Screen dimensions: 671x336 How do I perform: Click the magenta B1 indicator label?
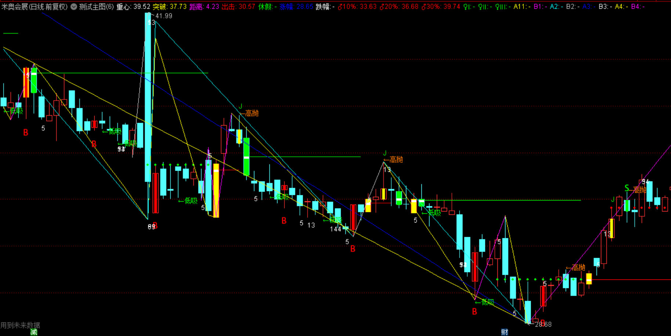pos(540,7)
